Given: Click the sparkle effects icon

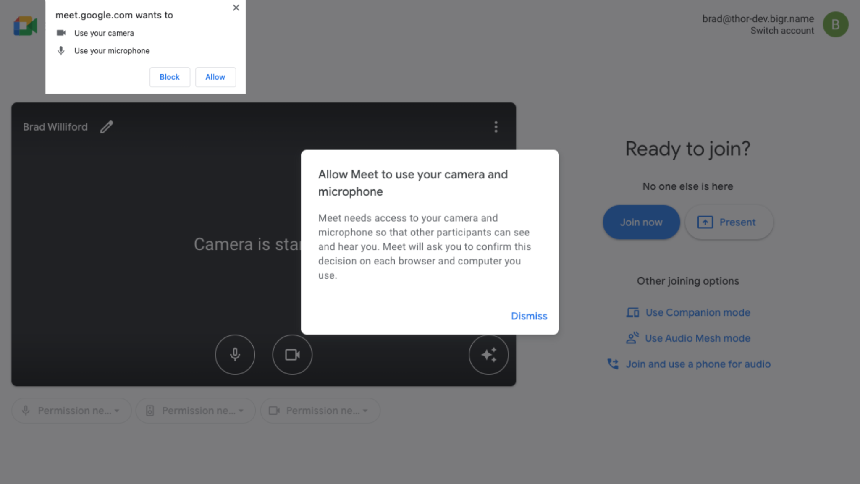Looking at the screenshot, I should tap(488, 355).
